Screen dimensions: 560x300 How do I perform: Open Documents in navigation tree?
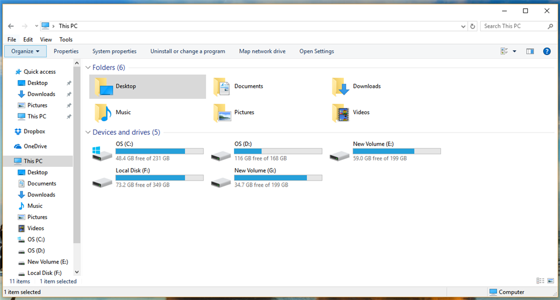pos(42,183)
